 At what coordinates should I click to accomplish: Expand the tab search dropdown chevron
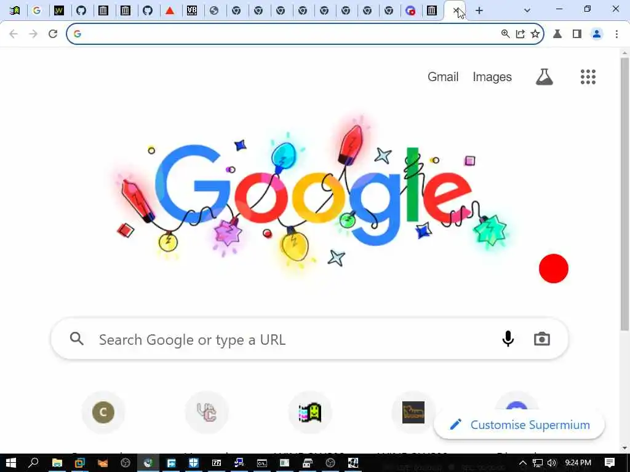pos(527,10)
